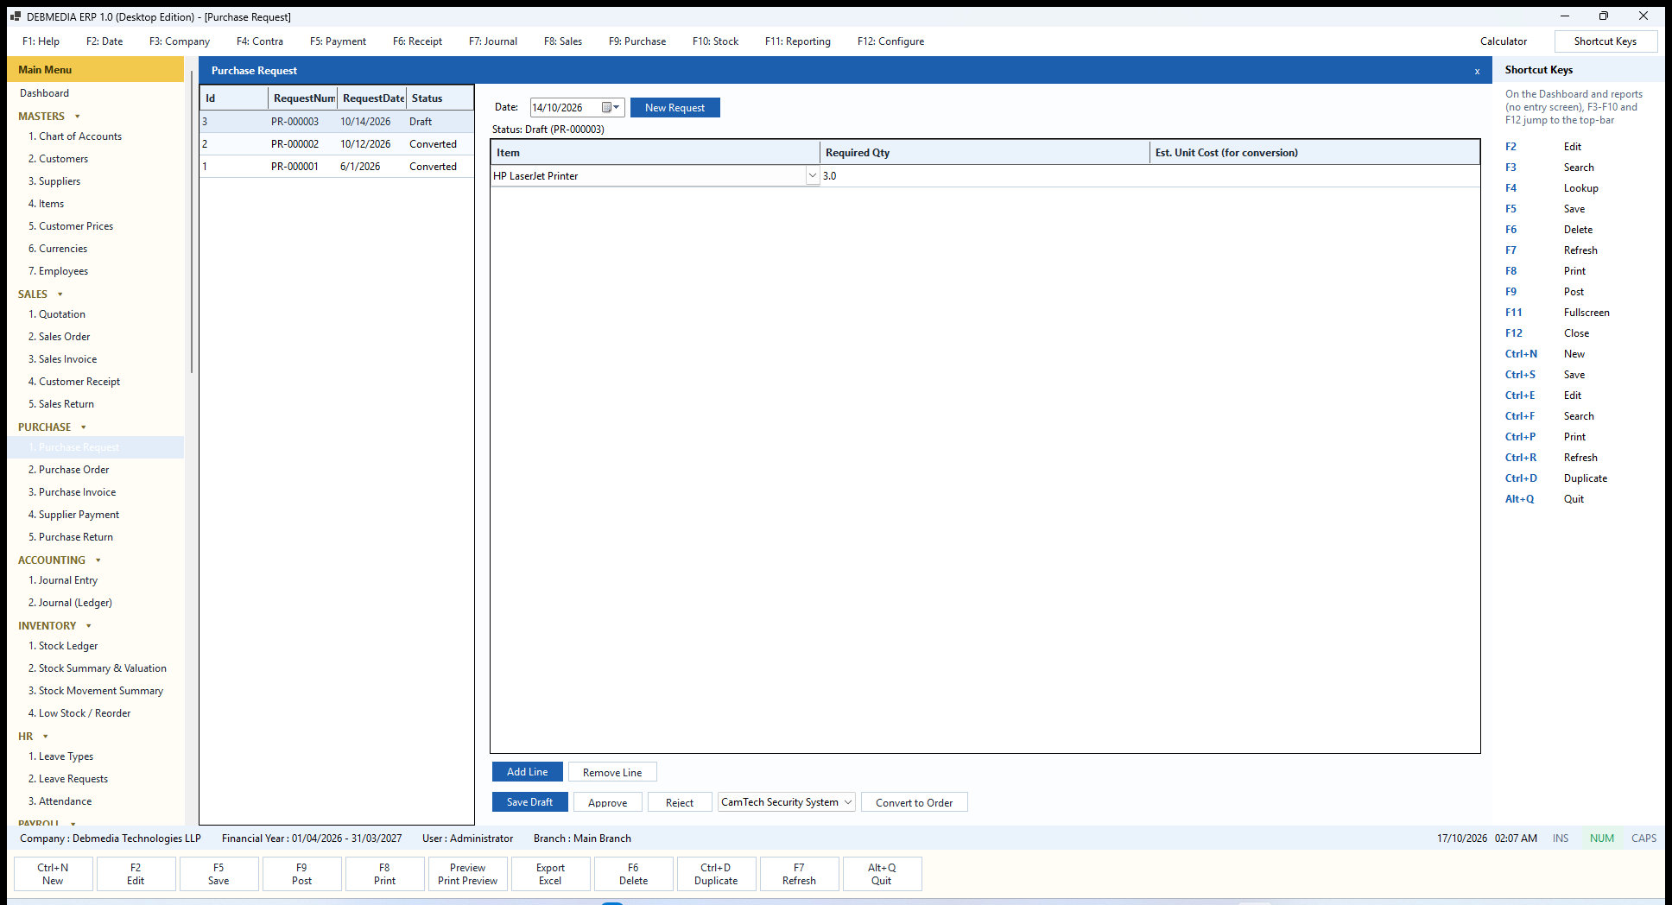The height and width of the screenshot is (905, 1672).
Task: Click Preview Print Preview toolbar button
Action: (467, 874)
